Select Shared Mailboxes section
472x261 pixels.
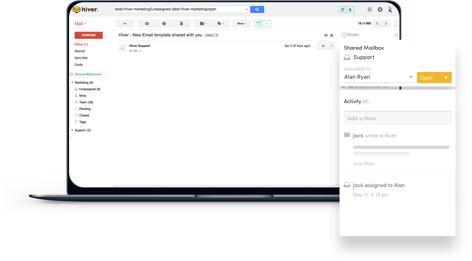tap(88, 74)
